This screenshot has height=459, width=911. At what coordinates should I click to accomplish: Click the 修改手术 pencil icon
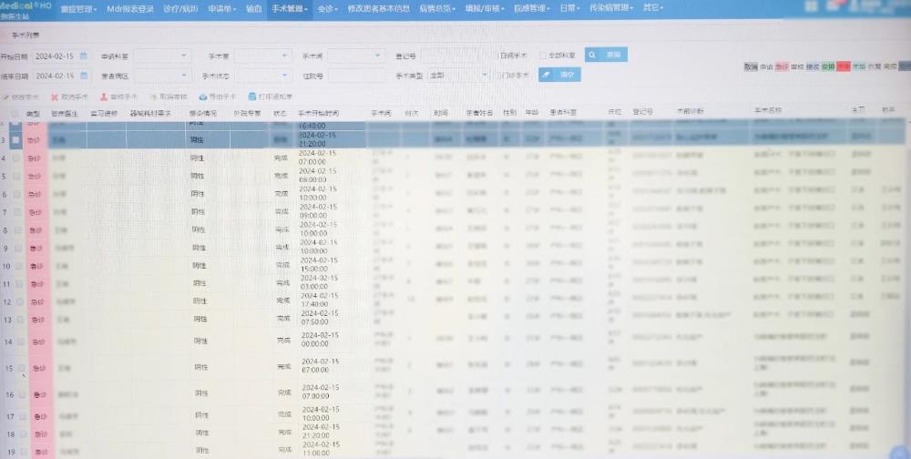[x=5, y=96]
